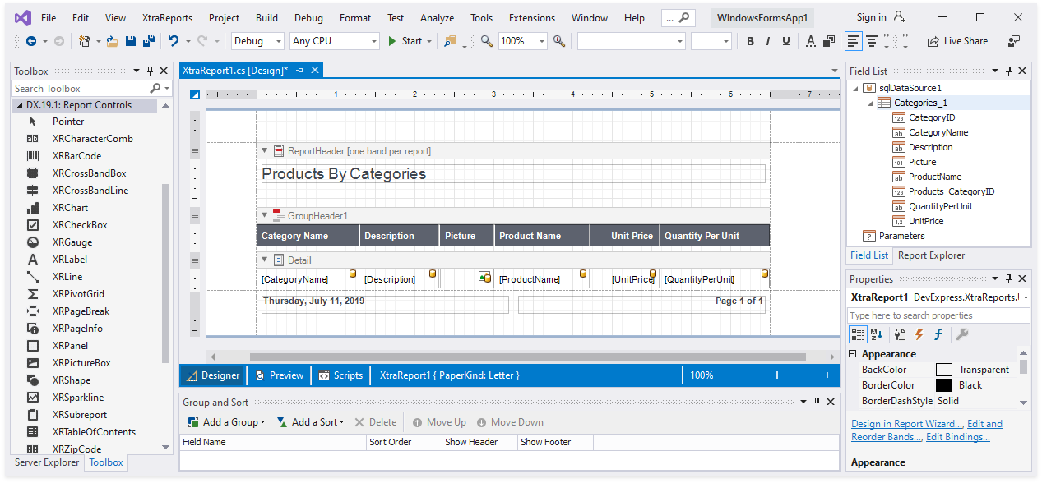
Task: Toggle Italic text formatting
Action: [x=768, y=41]
